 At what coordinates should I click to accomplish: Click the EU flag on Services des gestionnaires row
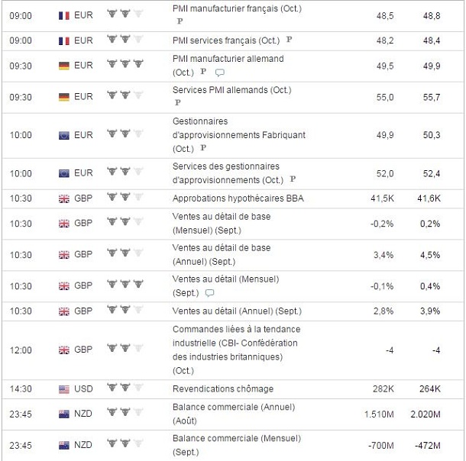[x=64, y=173]
